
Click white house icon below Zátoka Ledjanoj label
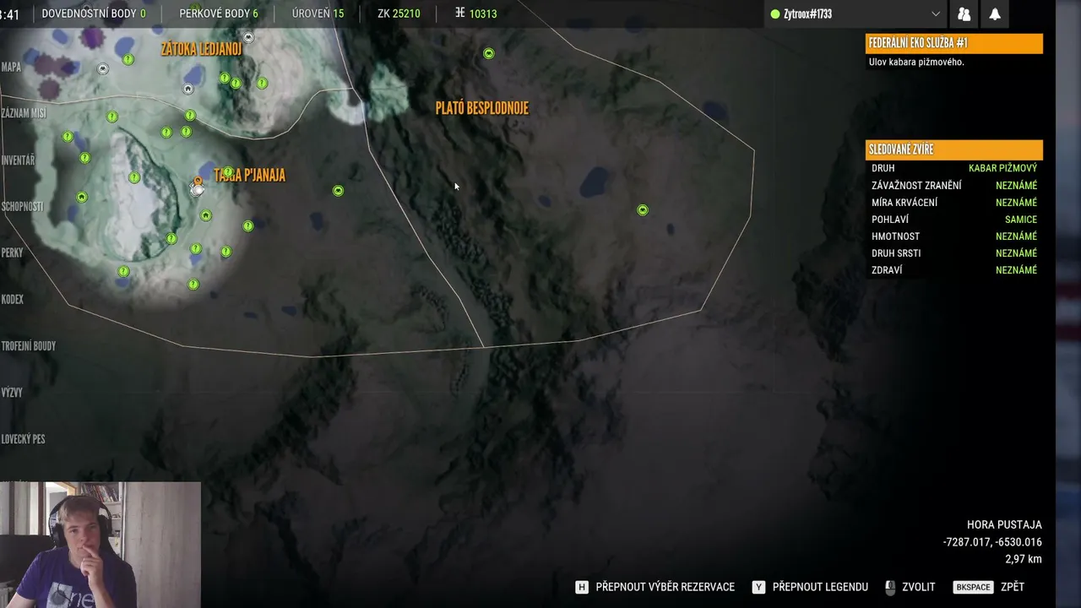point(188,89)
